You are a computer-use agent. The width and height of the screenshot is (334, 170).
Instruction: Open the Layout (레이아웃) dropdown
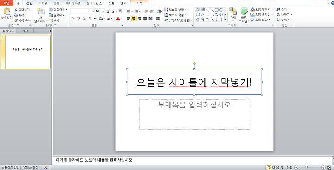point(58,10)
